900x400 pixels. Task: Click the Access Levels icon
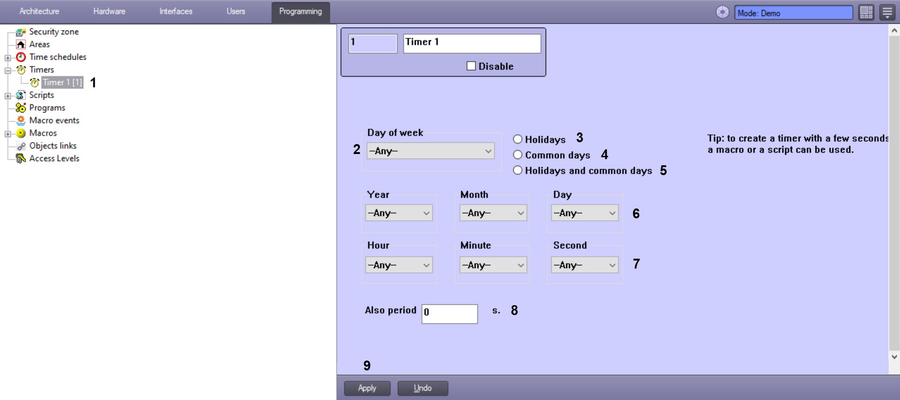pyautogui.click(x=21, y=159)
